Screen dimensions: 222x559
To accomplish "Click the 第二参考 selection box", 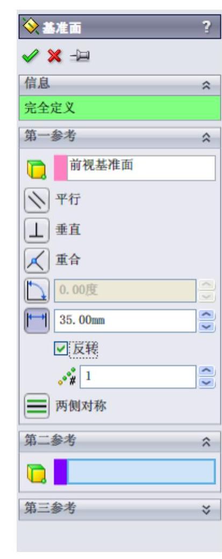I will [134, 472].
